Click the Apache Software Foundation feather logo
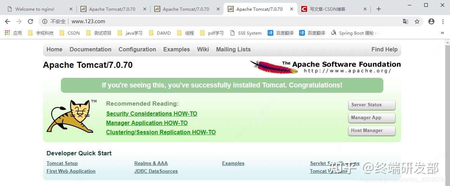Image resolution: width=450 pixels, height=186 pixels. (325, 67)
